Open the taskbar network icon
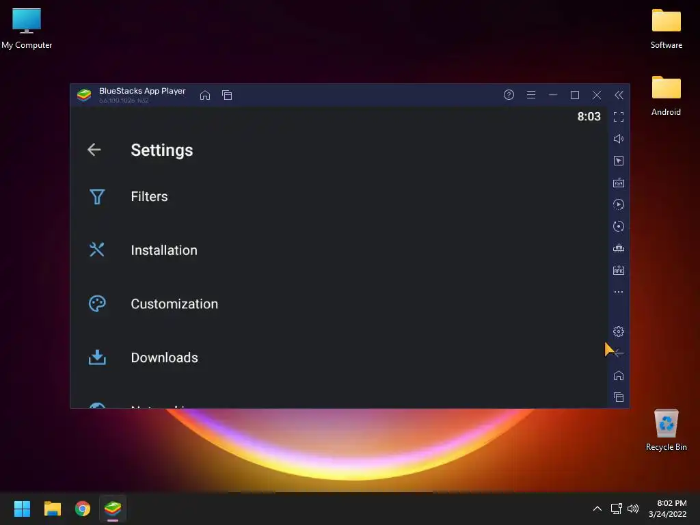 tap(617, 509)
